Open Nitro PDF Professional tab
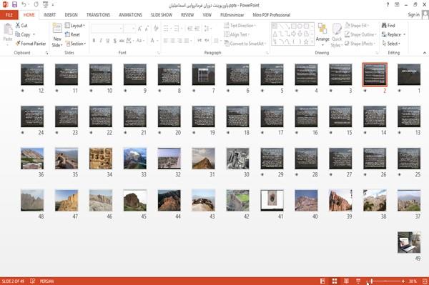The image size is (429, 285). point(271,15)
